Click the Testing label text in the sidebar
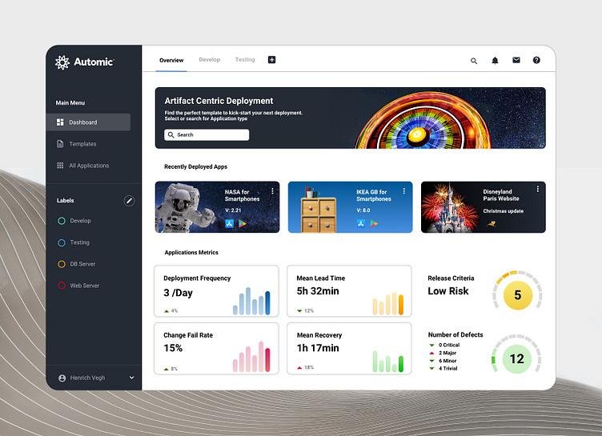Image resolution: width=602 pixels, height=436 pixels. tap(80, 242)
